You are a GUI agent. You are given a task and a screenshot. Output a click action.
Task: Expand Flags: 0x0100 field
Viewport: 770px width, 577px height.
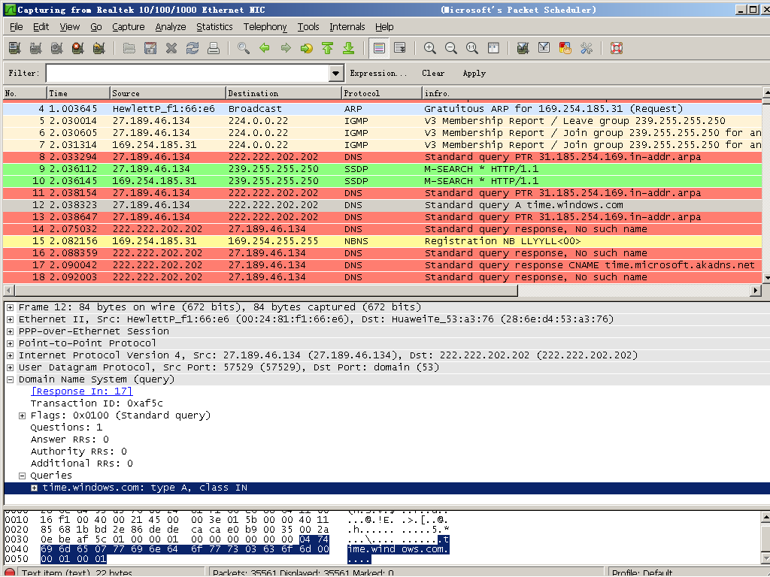22,415
